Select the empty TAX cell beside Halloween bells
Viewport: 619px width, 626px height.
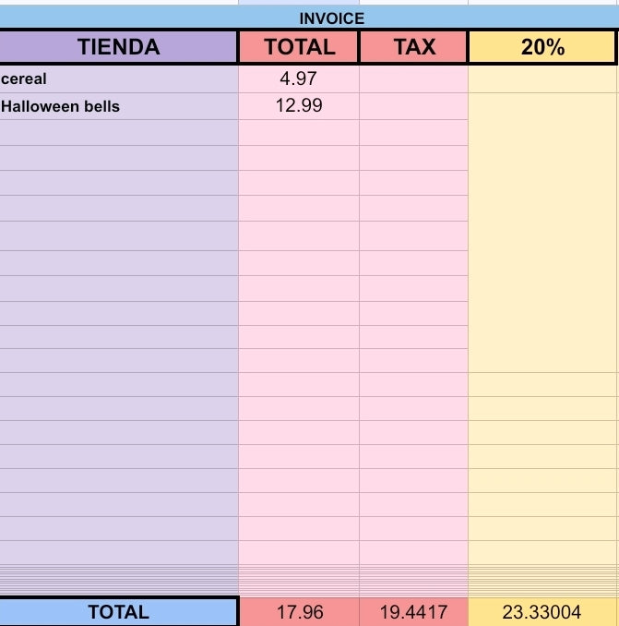(x=413, y=106)
